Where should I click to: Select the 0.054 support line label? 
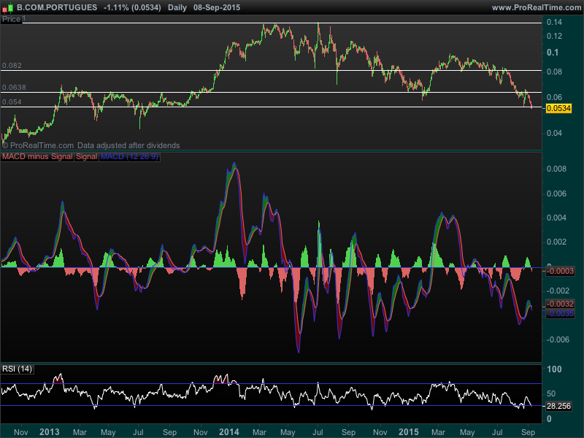click(12, 102)
